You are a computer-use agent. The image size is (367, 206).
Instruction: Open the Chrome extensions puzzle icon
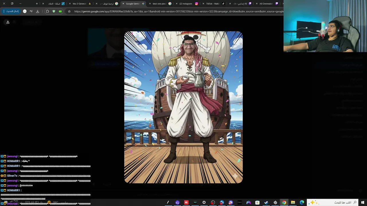(x=47, y=11)
